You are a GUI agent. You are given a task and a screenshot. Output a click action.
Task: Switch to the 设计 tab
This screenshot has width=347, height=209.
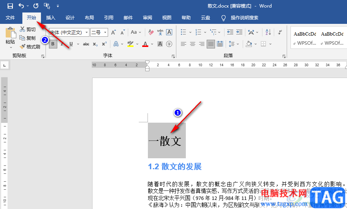click(x=70, y=18)
